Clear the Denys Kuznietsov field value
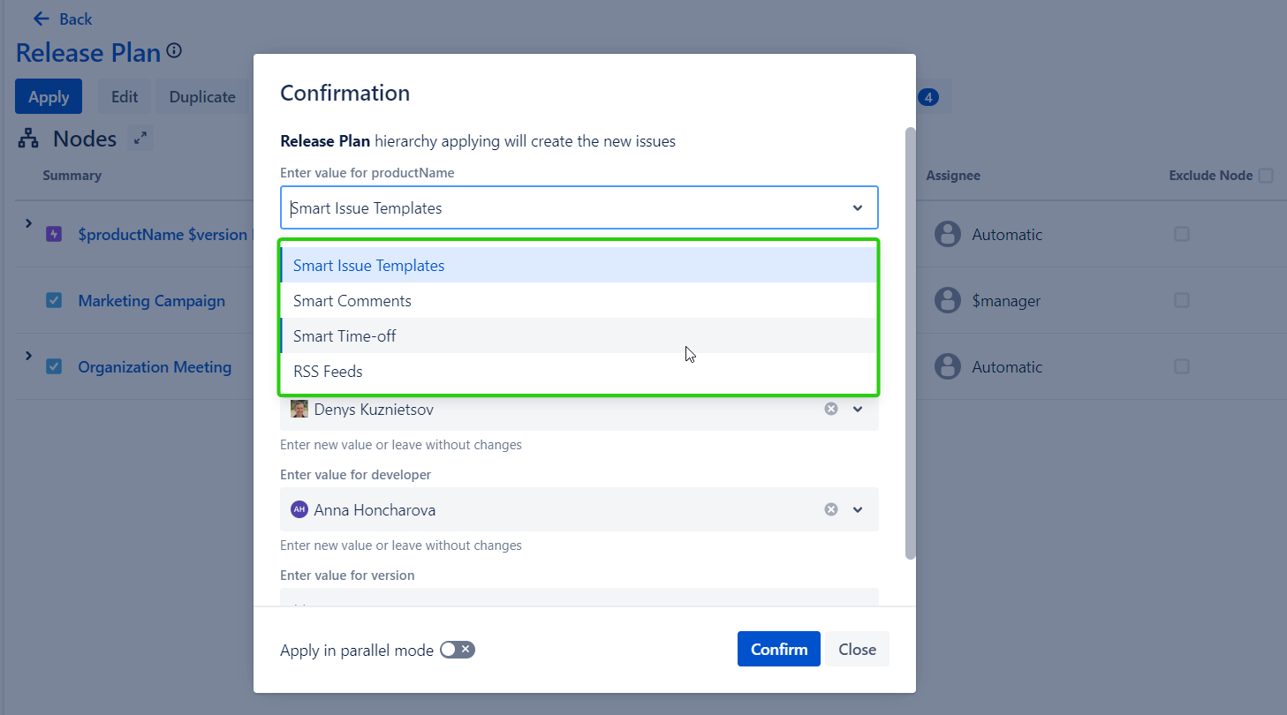The height and width of the screenshot is (715, 1287). pos(830,409)
